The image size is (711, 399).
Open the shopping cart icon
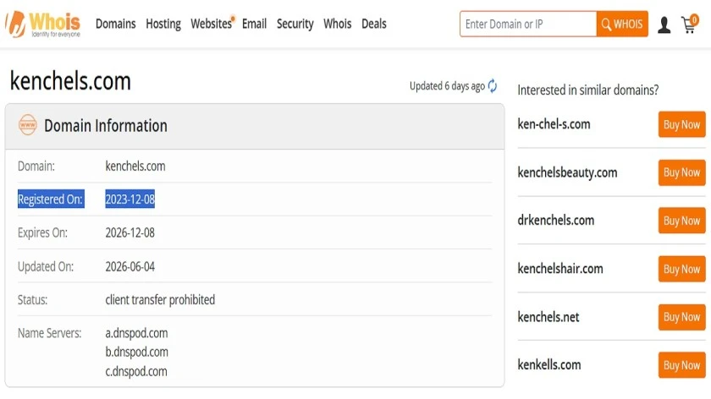pos(690,24)
